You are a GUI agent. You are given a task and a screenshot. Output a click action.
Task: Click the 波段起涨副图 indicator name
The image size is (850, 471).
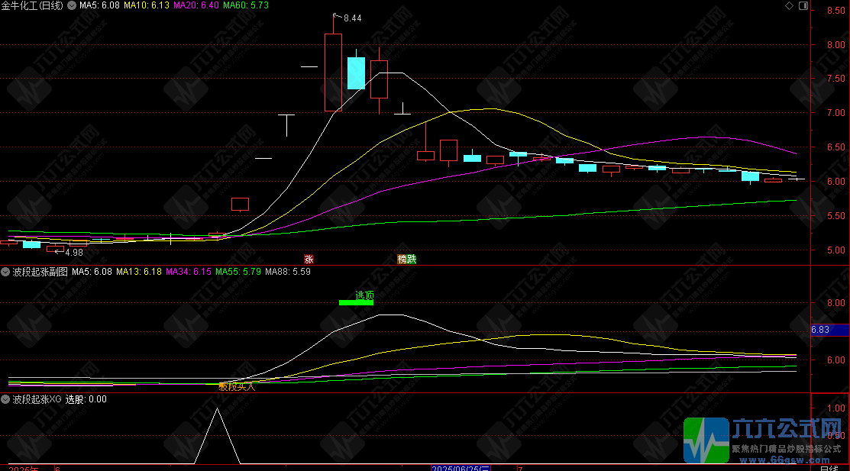(40, 272)
